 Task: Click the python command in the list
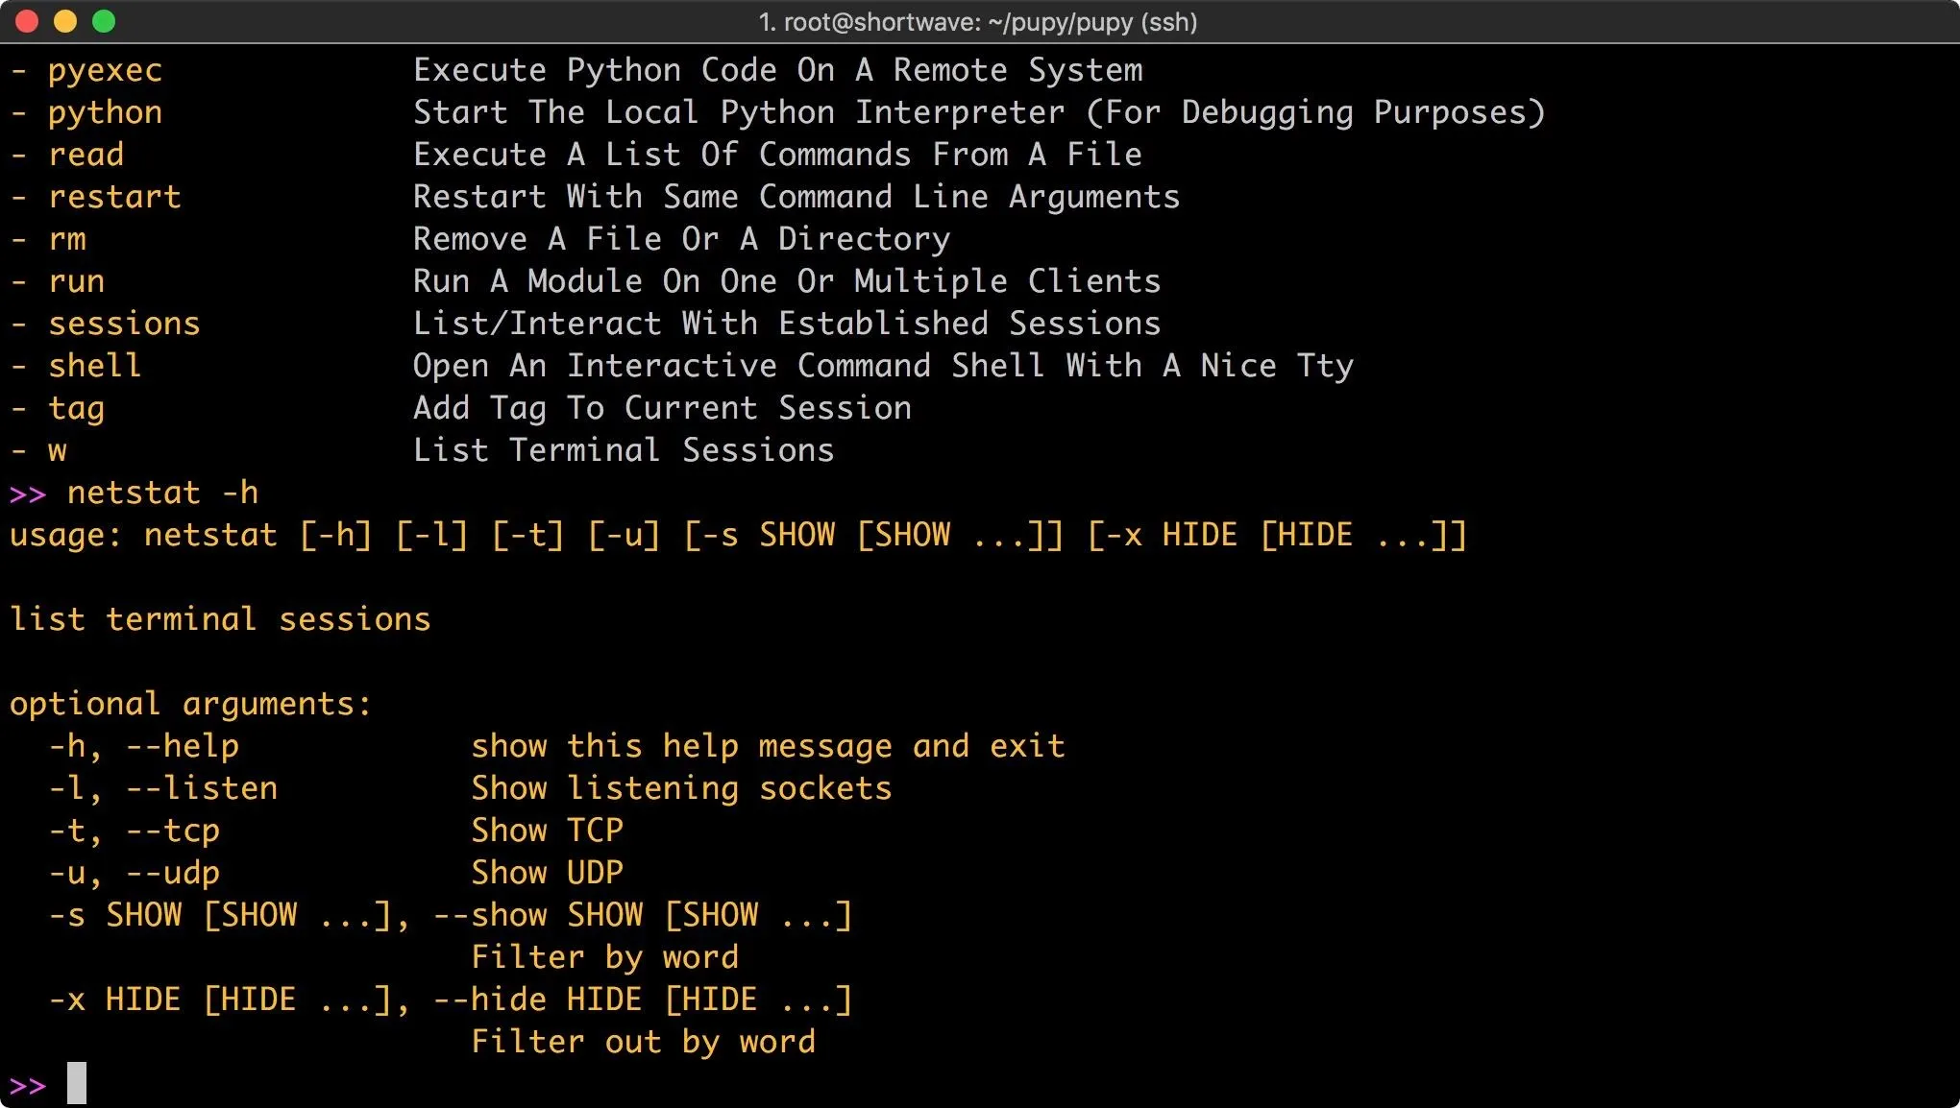point(105,112)
